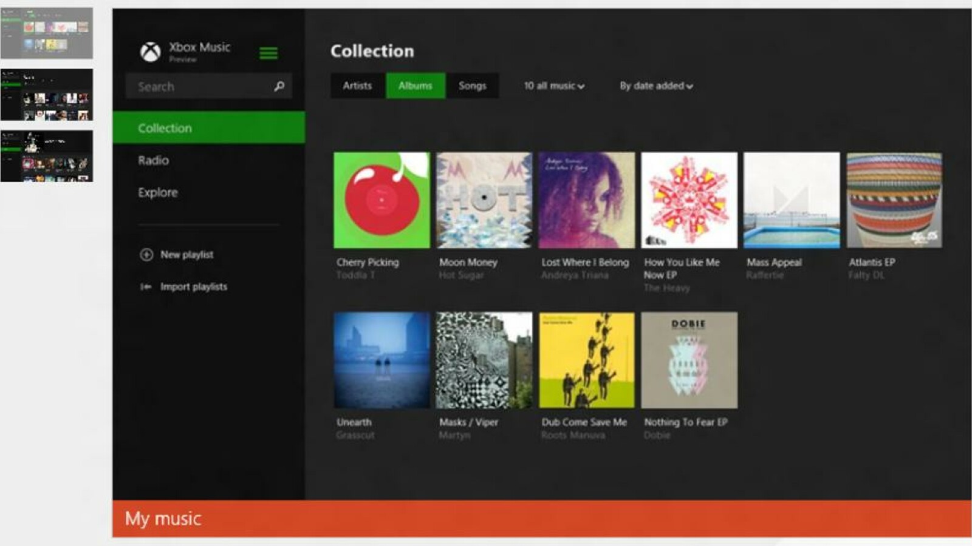Click the search magnifier icon
Viewport: 972px width, 546px height.
(279, 86)
